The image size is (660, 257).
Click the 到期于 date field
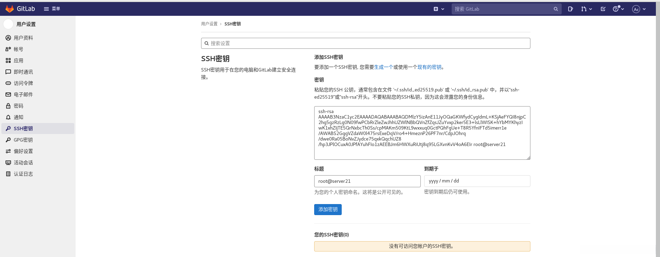477,181
